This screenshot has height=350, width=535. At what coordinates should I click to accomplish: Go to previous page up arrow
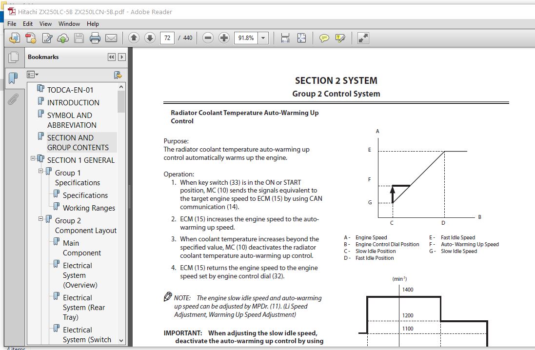(134, 38)
